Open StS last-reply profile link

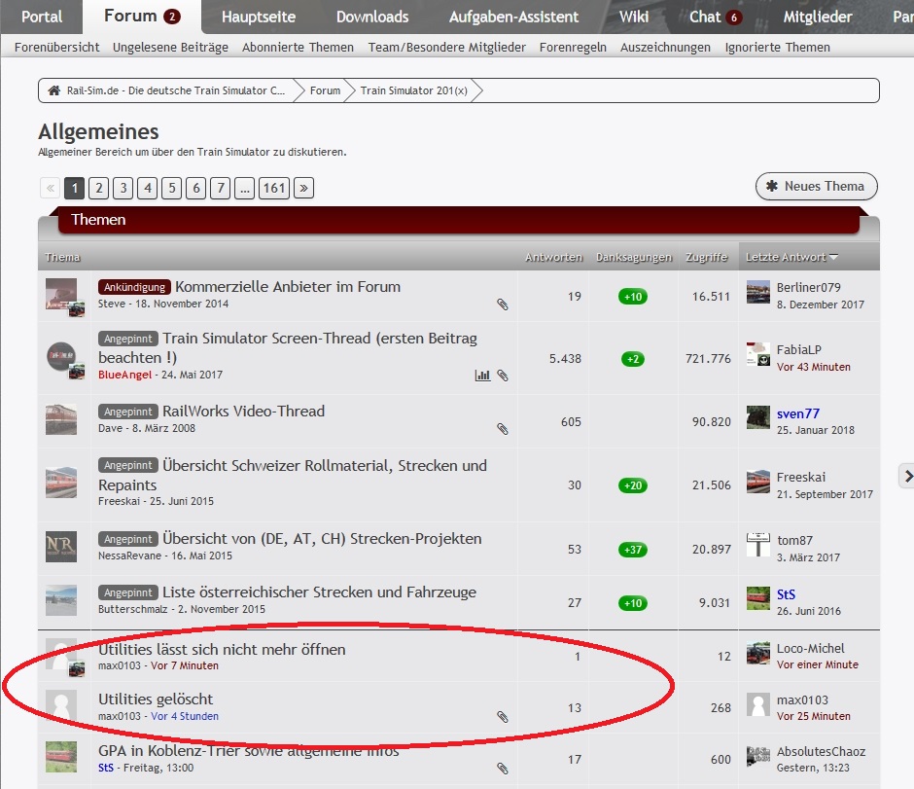(x=786, y=594)
